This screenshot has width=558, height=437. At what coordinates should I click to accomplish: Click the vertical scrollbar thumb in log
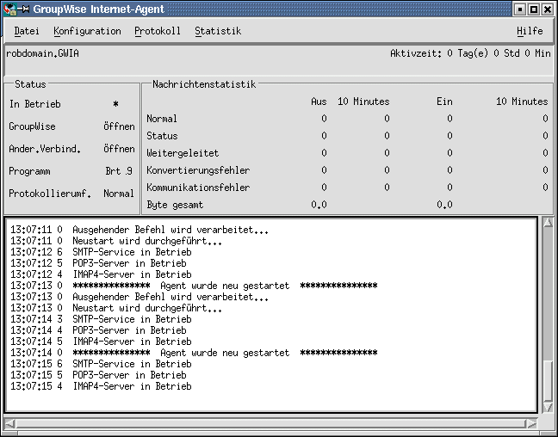[547, 379]
